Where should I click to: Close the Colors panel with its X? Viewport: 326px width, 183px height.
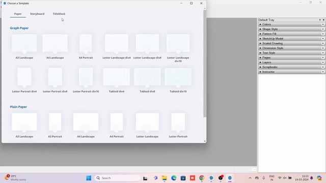(x=323, y=24)
